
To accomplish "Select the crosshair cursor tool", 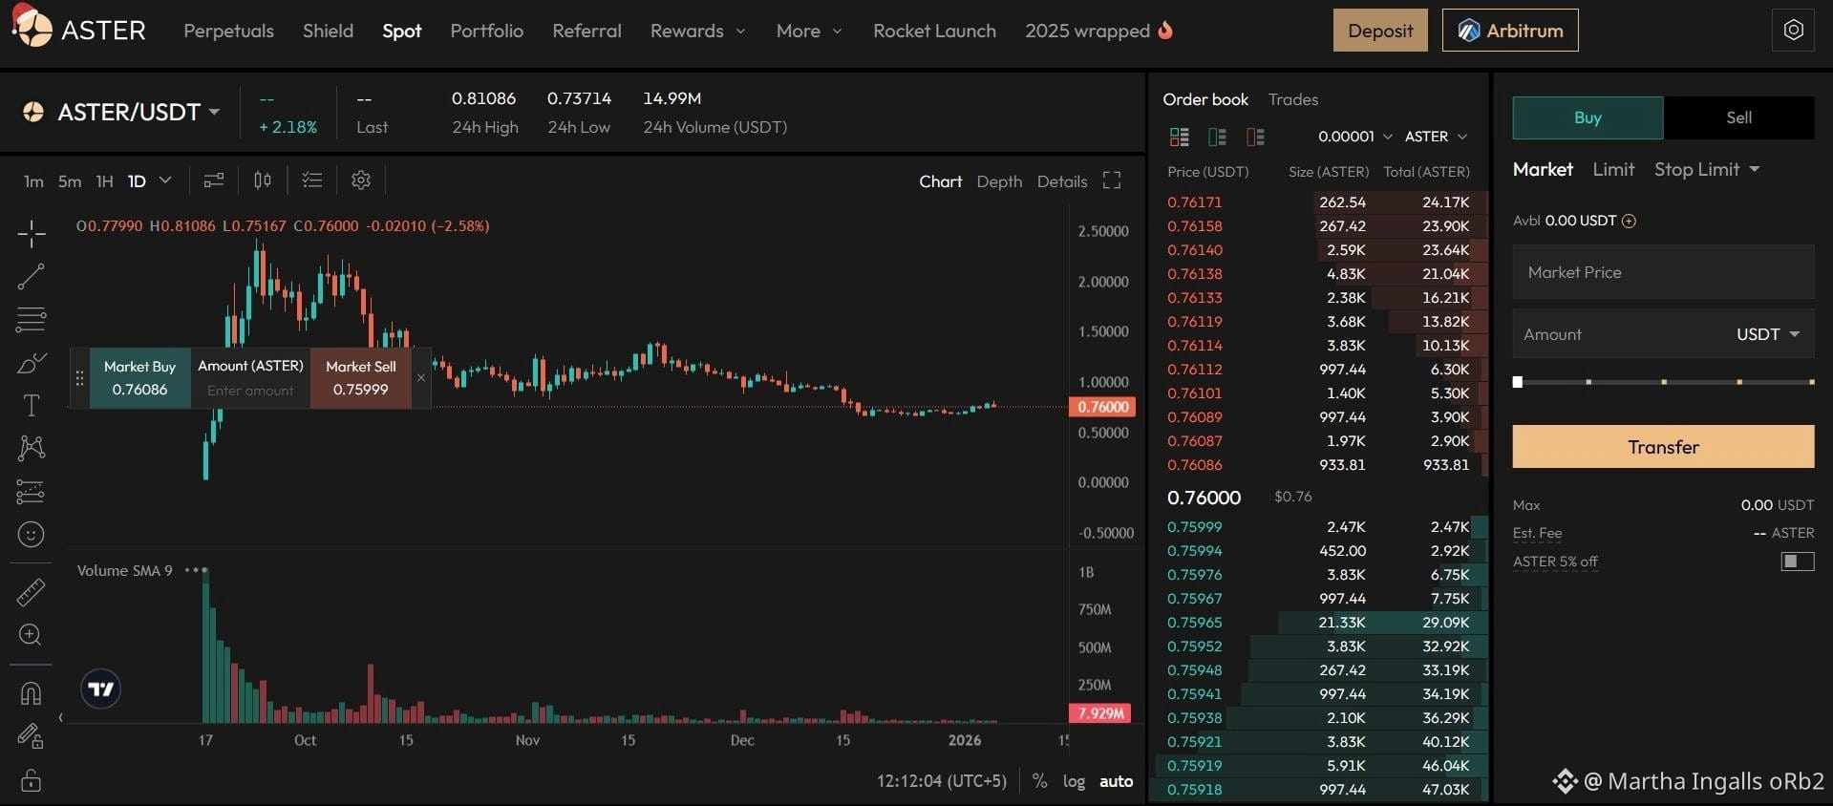I will (x=31, y=233).
